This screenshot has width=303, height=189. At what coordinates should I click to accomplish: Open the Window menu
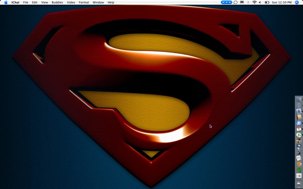pyautogui.click(x=98, y=3)
